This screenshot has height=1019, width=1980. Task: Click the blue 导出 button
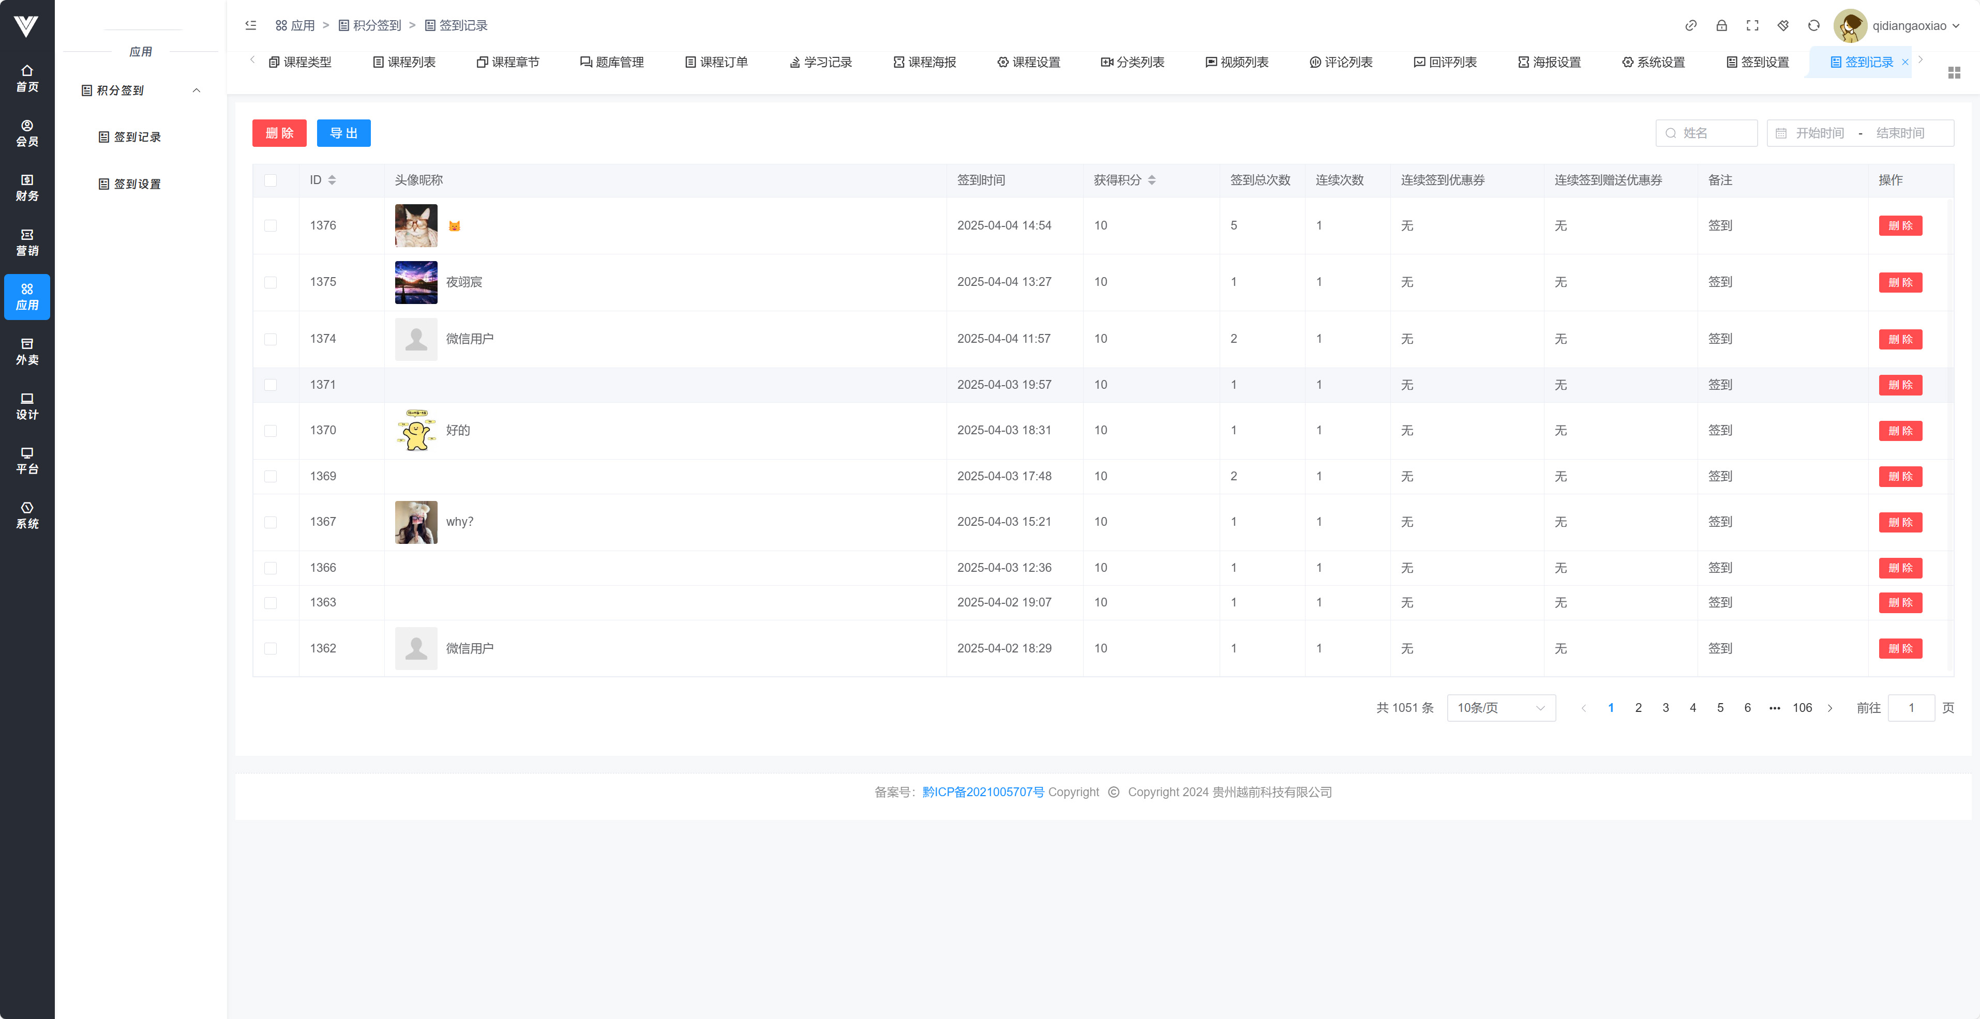(343, 133)
